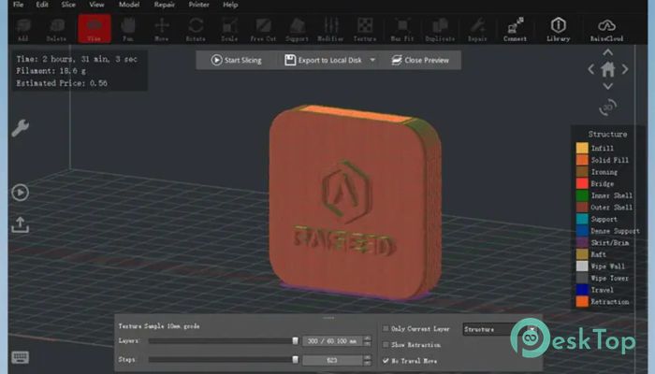This screenshot has height=374, width=655.
Task: Click the Support color swatch
Action: (x=582, y=219)
